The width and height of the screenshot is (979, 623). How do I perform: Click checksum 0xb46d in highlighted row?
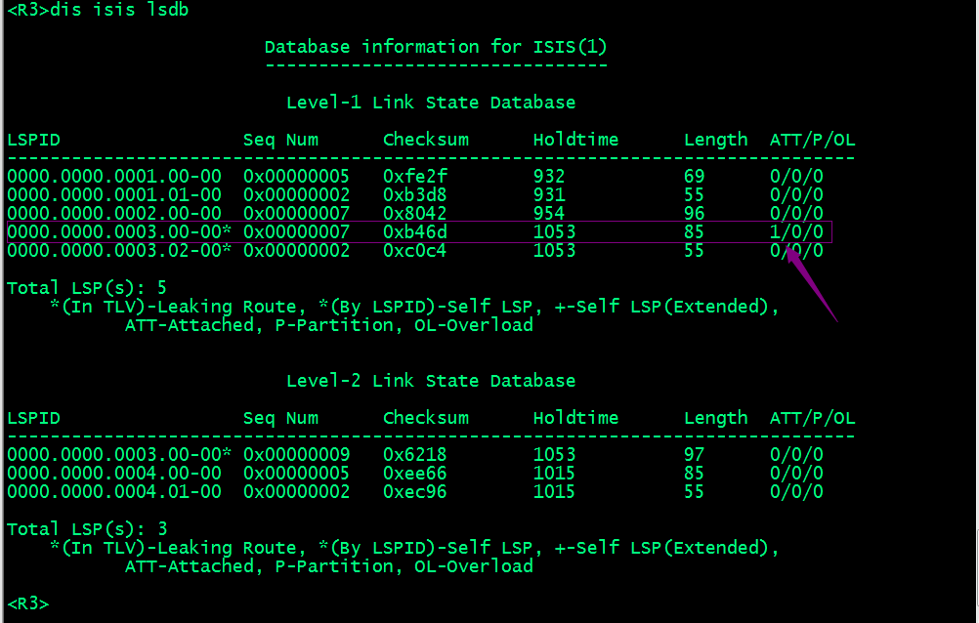point(415,232)
